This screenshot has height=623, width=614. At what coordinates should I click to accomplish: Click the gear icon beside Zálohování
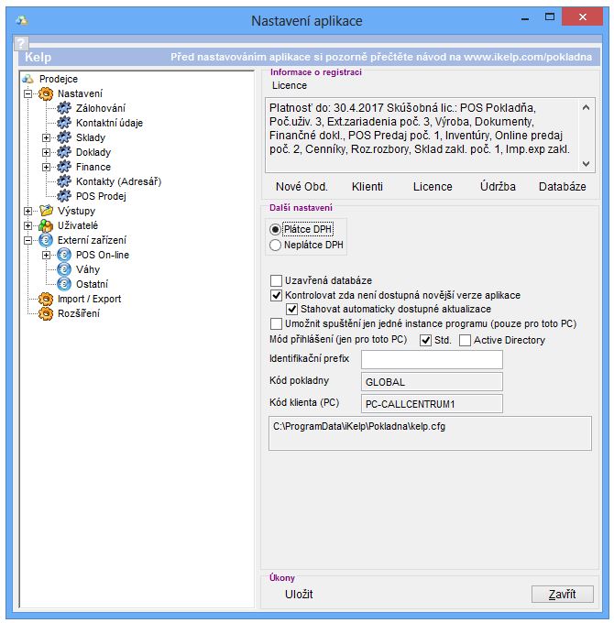tap(64, 108)
